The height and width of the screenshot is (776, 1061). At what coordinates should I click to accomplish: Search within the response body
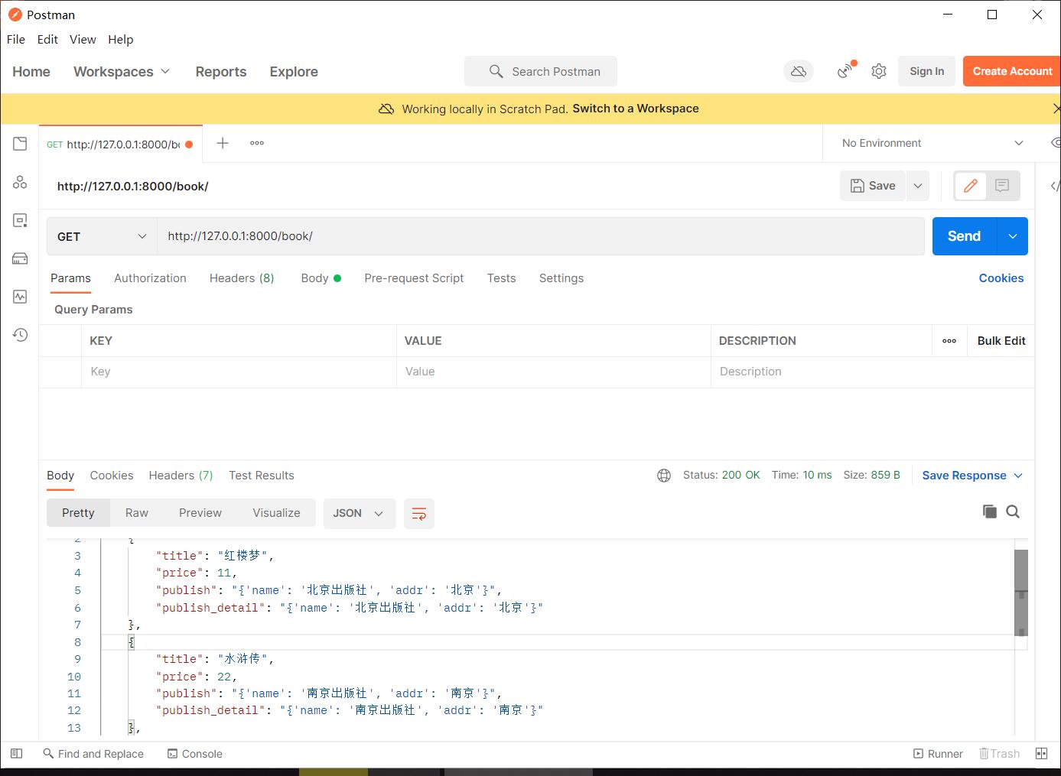pos(1013,511)
